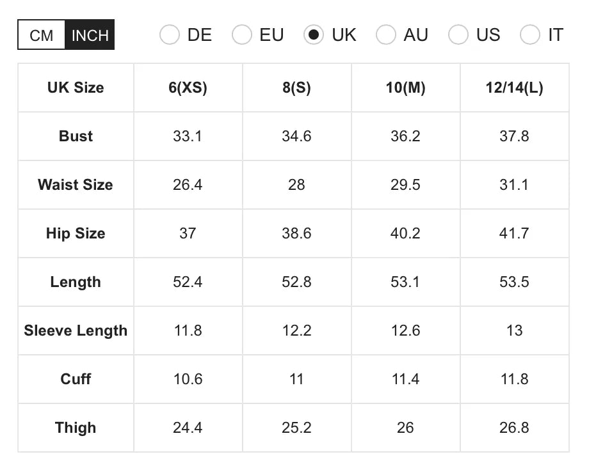Select the US sizing region radio button
Image resolution: width=605 pixels, height=475 pixels.
coord(458,35)
